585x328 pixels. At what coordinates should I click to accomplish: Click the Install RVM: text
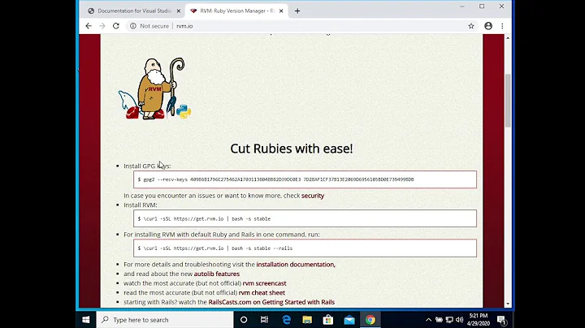tap(141, 205)
